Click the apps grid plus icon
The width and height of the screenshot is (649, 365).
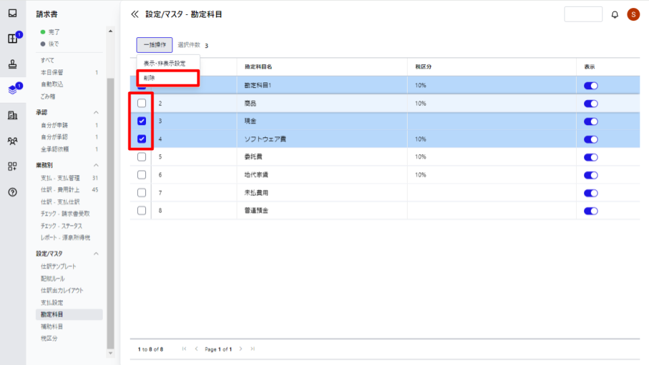(12, 166)
